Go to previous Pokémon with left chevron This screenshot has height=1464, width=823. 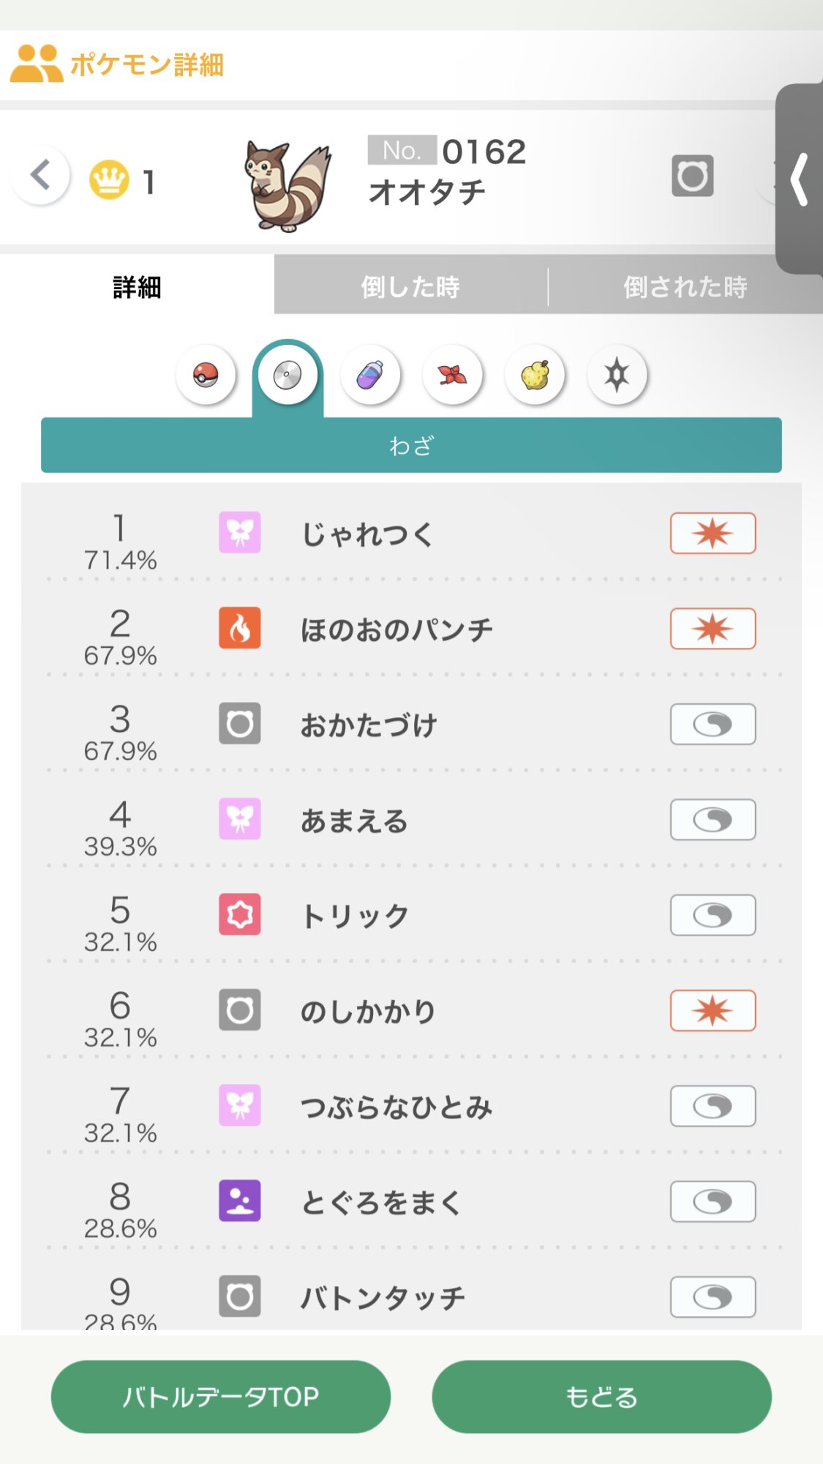[41, 176]
